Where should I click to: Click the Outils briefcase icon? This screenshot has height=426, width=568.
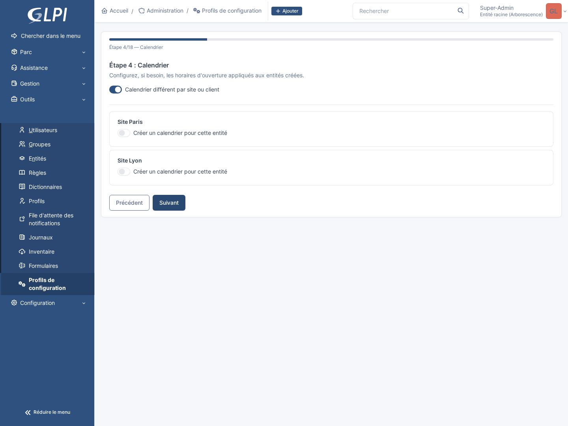pos(14,99)
